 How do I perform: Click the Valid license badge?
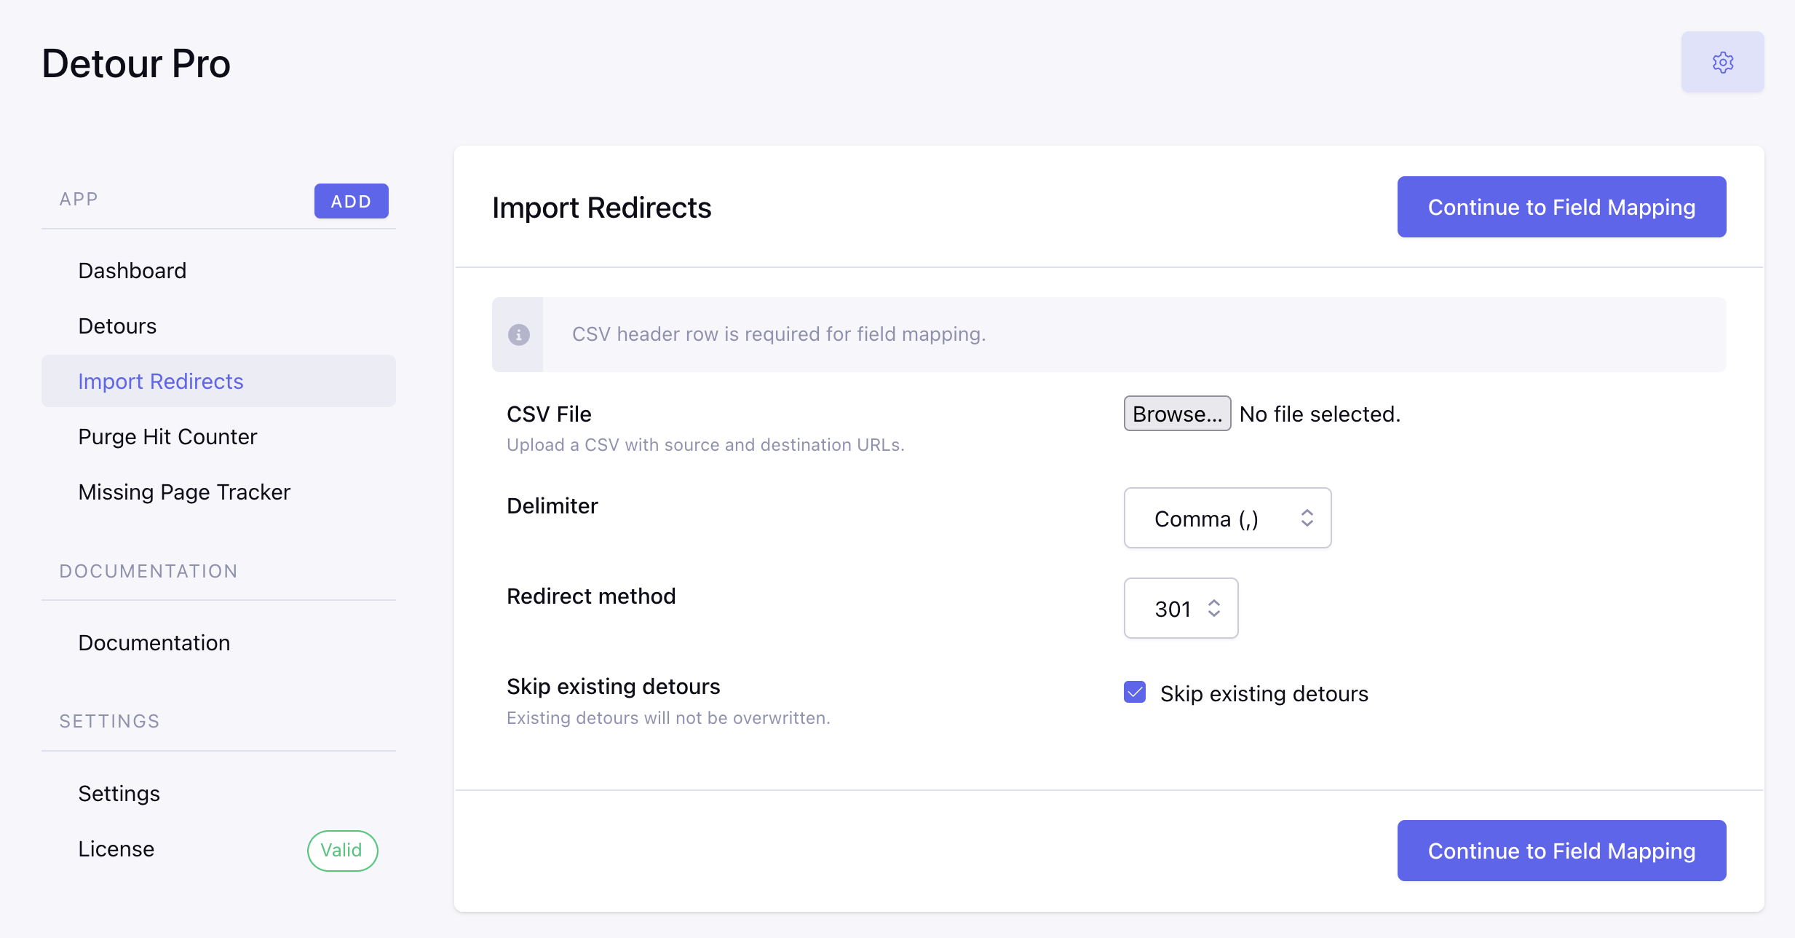[x=342, y=850]
